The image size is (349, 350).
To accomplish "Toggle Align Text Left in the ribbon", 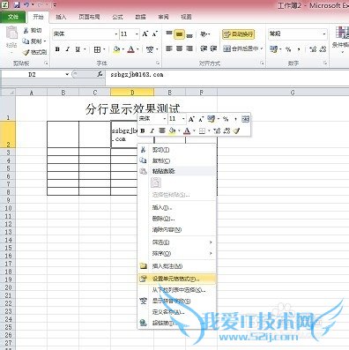I will [x=169, y=48].
